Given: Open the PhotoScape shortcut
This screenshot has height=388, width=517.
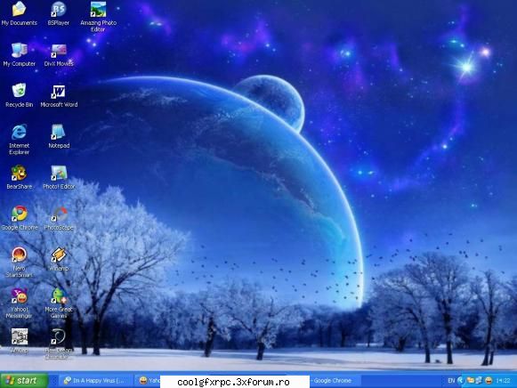Looking at the screenshot, I should tap(59, 218).
